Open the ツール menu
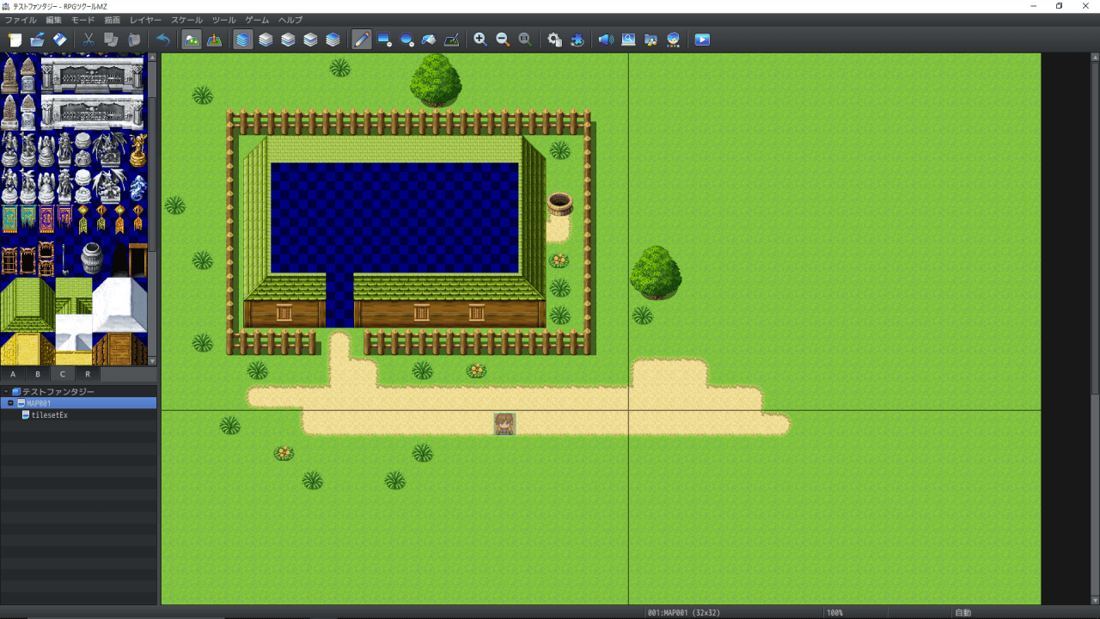 [224, 20]
